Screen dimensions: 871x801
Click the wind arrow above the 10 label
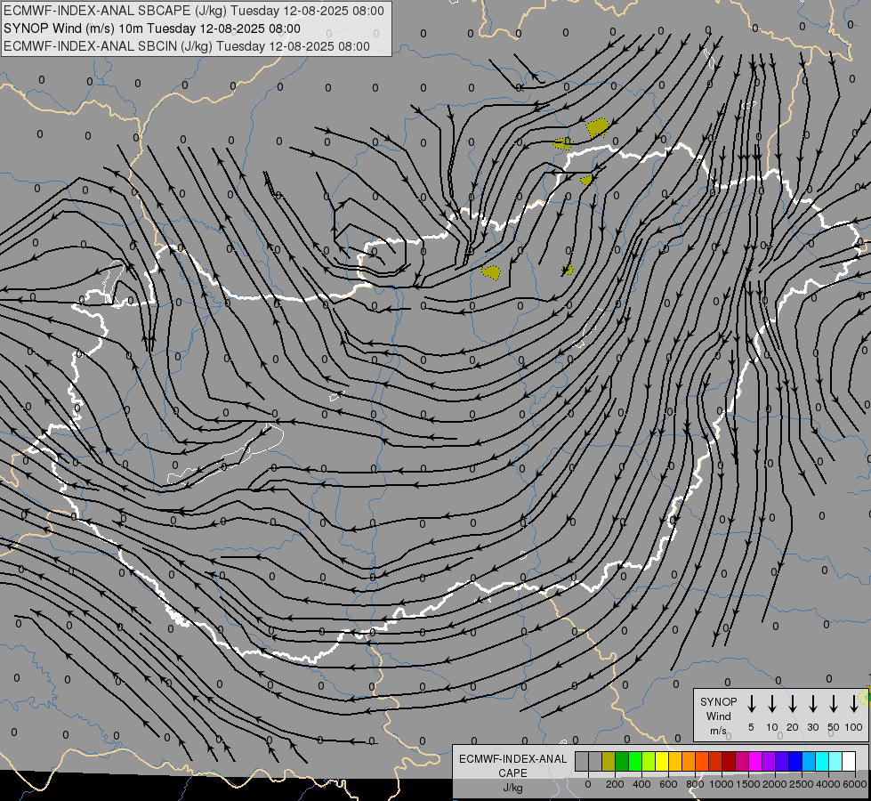pos(772,704)
